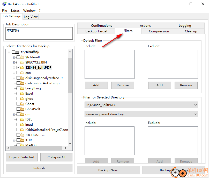Viewport: 209px width, 178px height.
Task: Open the File menu
Action: pos(5,11)
